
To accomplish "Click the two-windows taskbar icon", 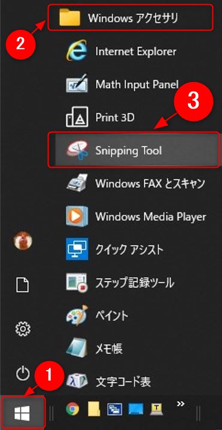I will click(x=115, y=410).
